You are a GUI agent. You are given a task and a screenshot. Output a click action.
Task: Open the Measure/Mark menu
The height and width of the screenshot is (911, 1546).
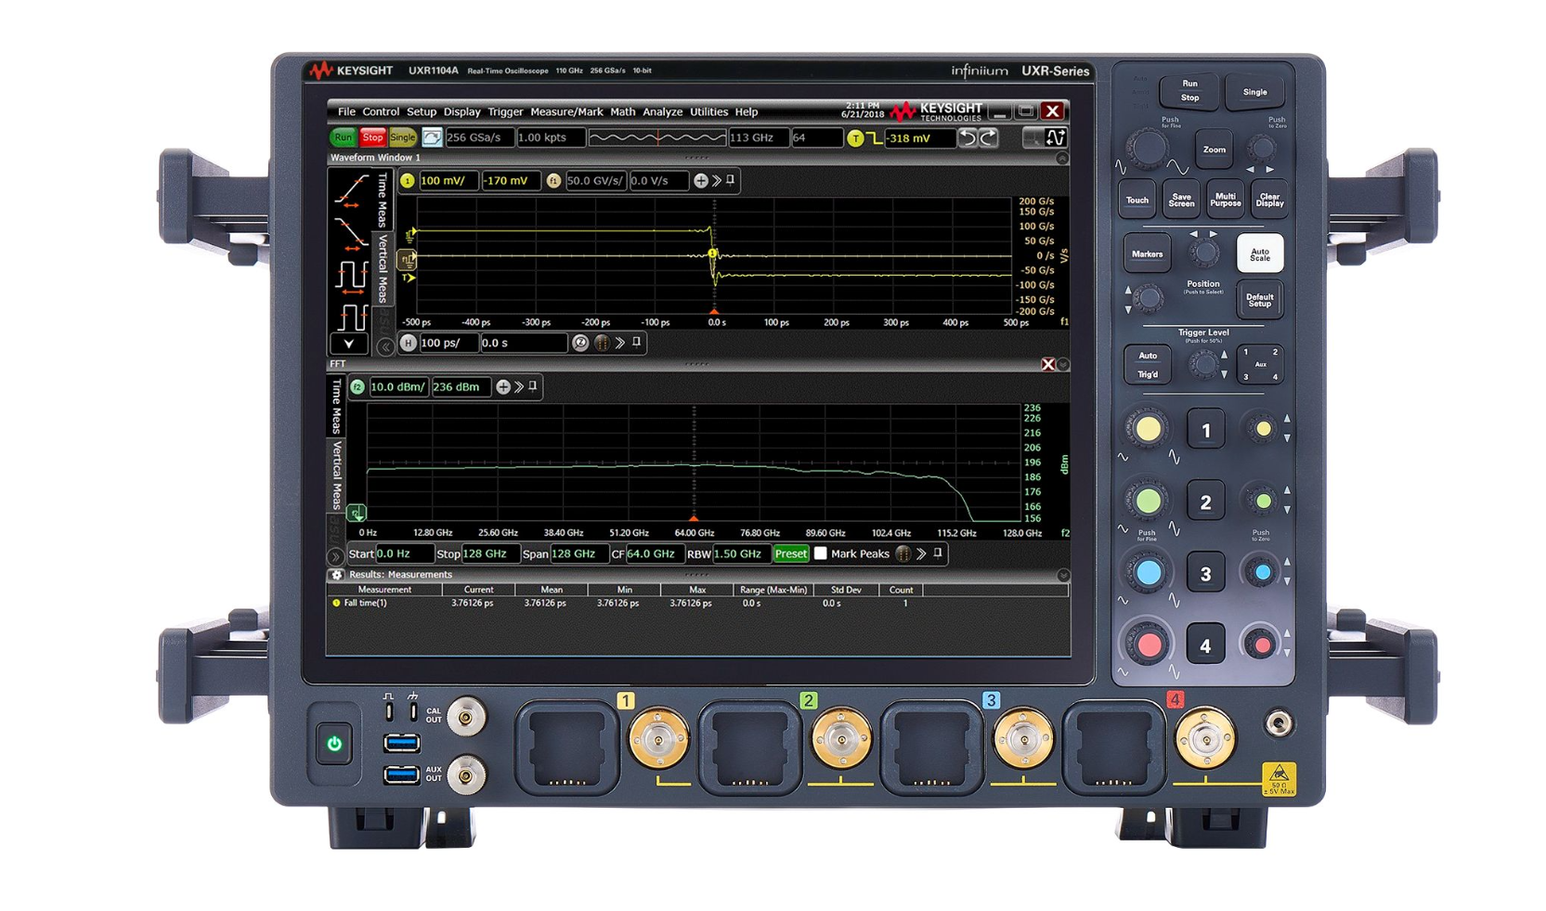coord(566,112)
